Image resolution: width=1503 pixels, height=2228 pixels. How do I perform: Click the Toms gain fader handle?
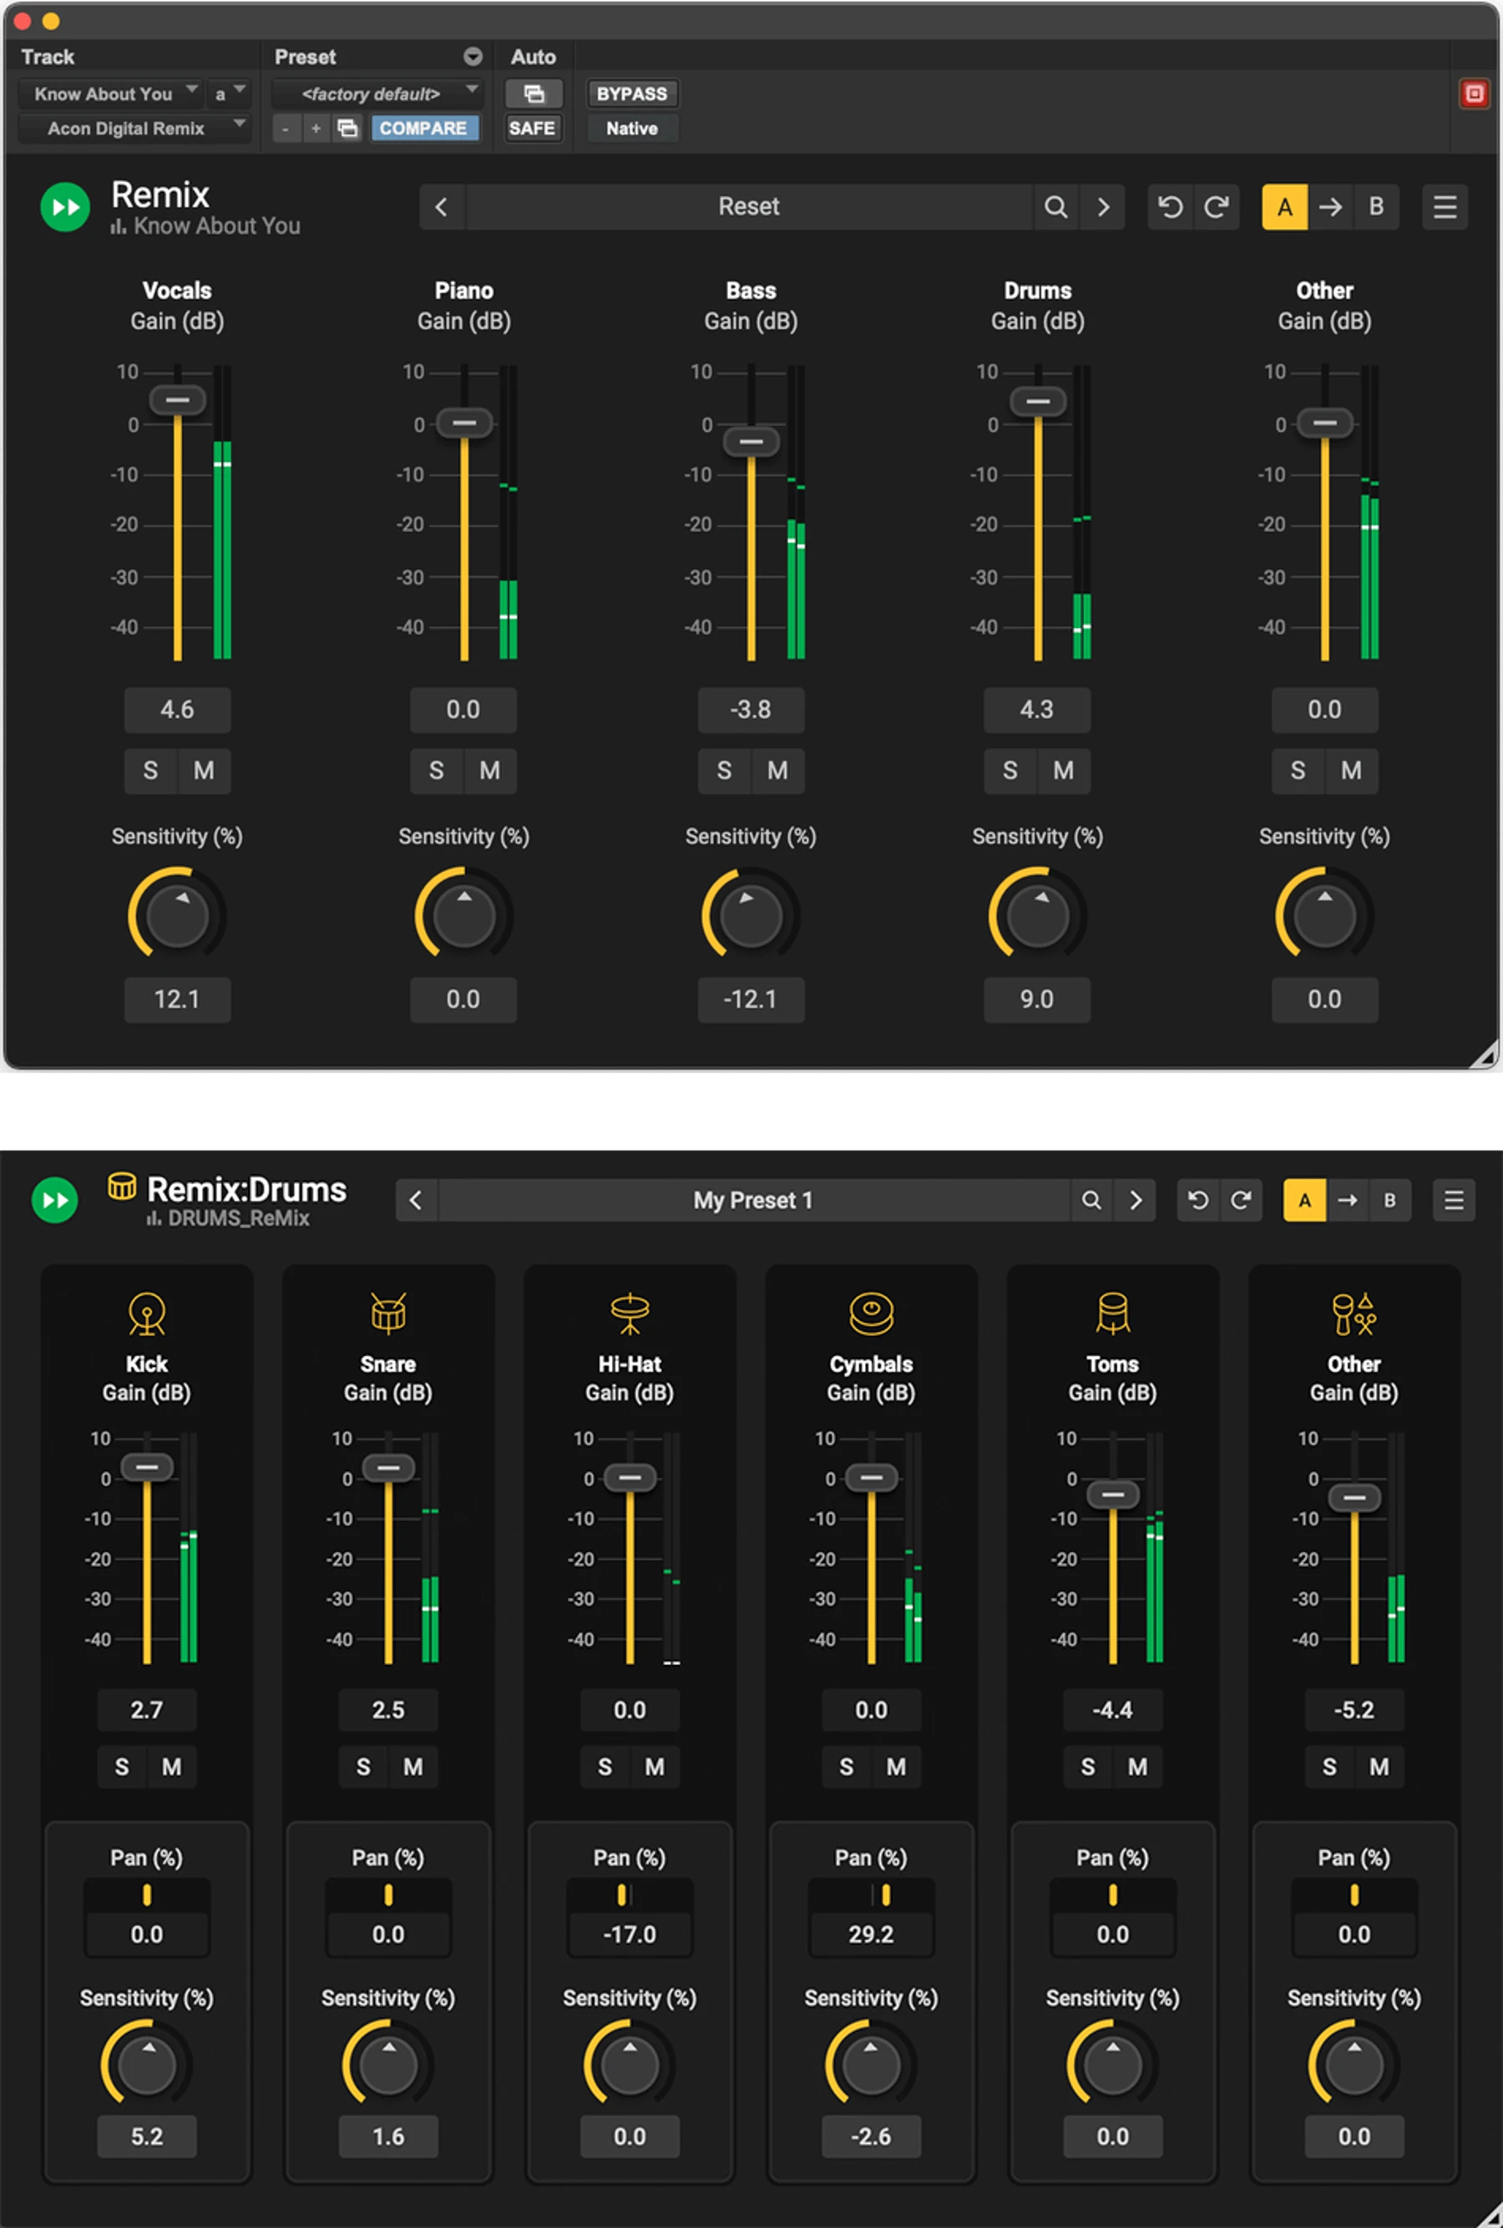tap(1113, 1495)
